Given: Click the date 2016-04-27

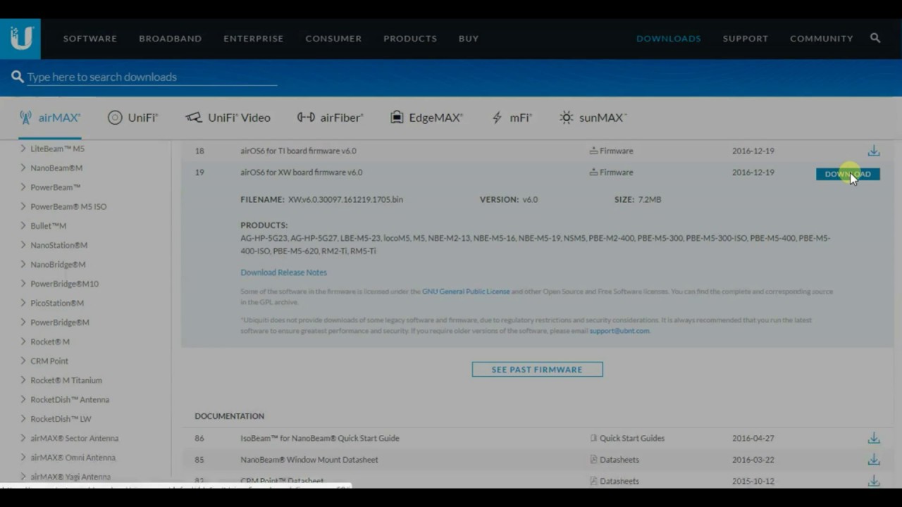Looking at the screenshot, I should click(753, 438).
